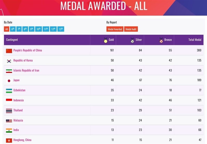Open People's Republic of China link
The image size is (207, 144).
(x=28, y=50)
